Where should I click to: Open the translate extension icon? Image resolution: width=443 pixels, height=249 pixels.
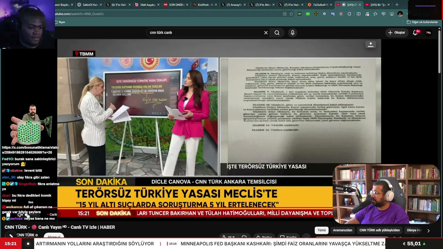(x=333, y=14)
